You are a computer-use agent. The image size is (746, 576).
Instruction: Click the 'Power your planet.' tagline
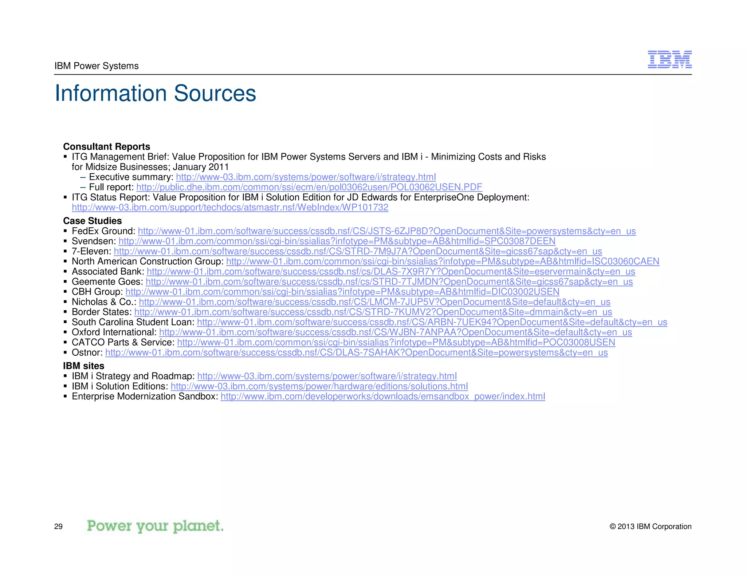point(155,526)
